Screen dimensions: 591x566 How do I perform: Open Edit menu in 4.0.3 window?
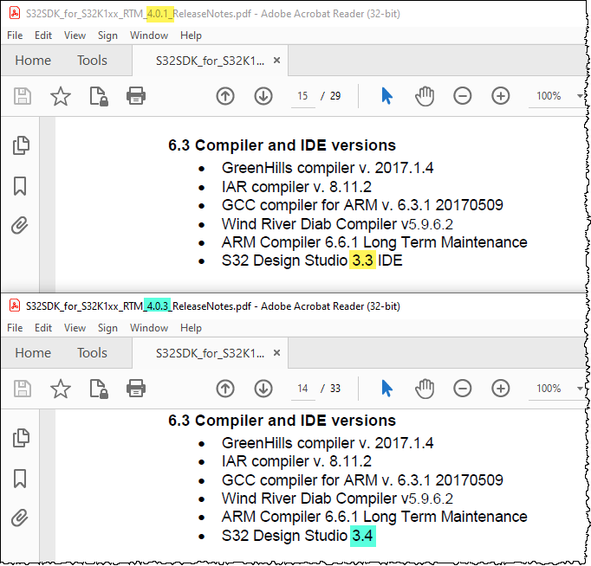[x=43, y=328]
